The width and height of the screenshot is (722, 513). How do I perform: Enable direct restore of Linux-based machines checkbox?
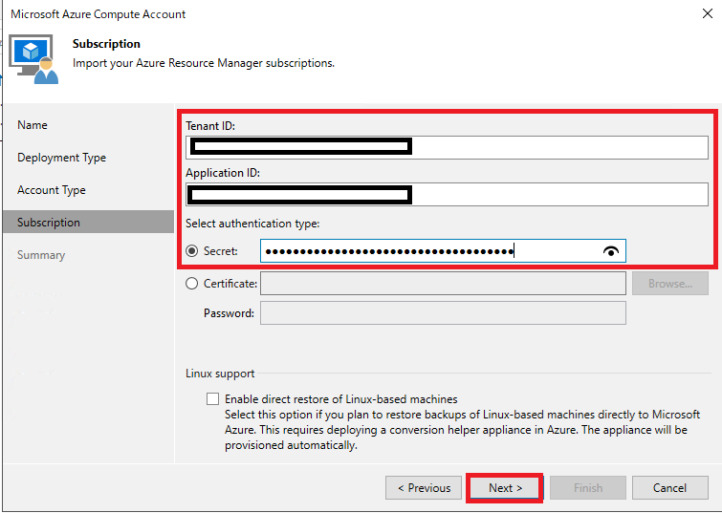pyautogui.click(x=212, y=399)
